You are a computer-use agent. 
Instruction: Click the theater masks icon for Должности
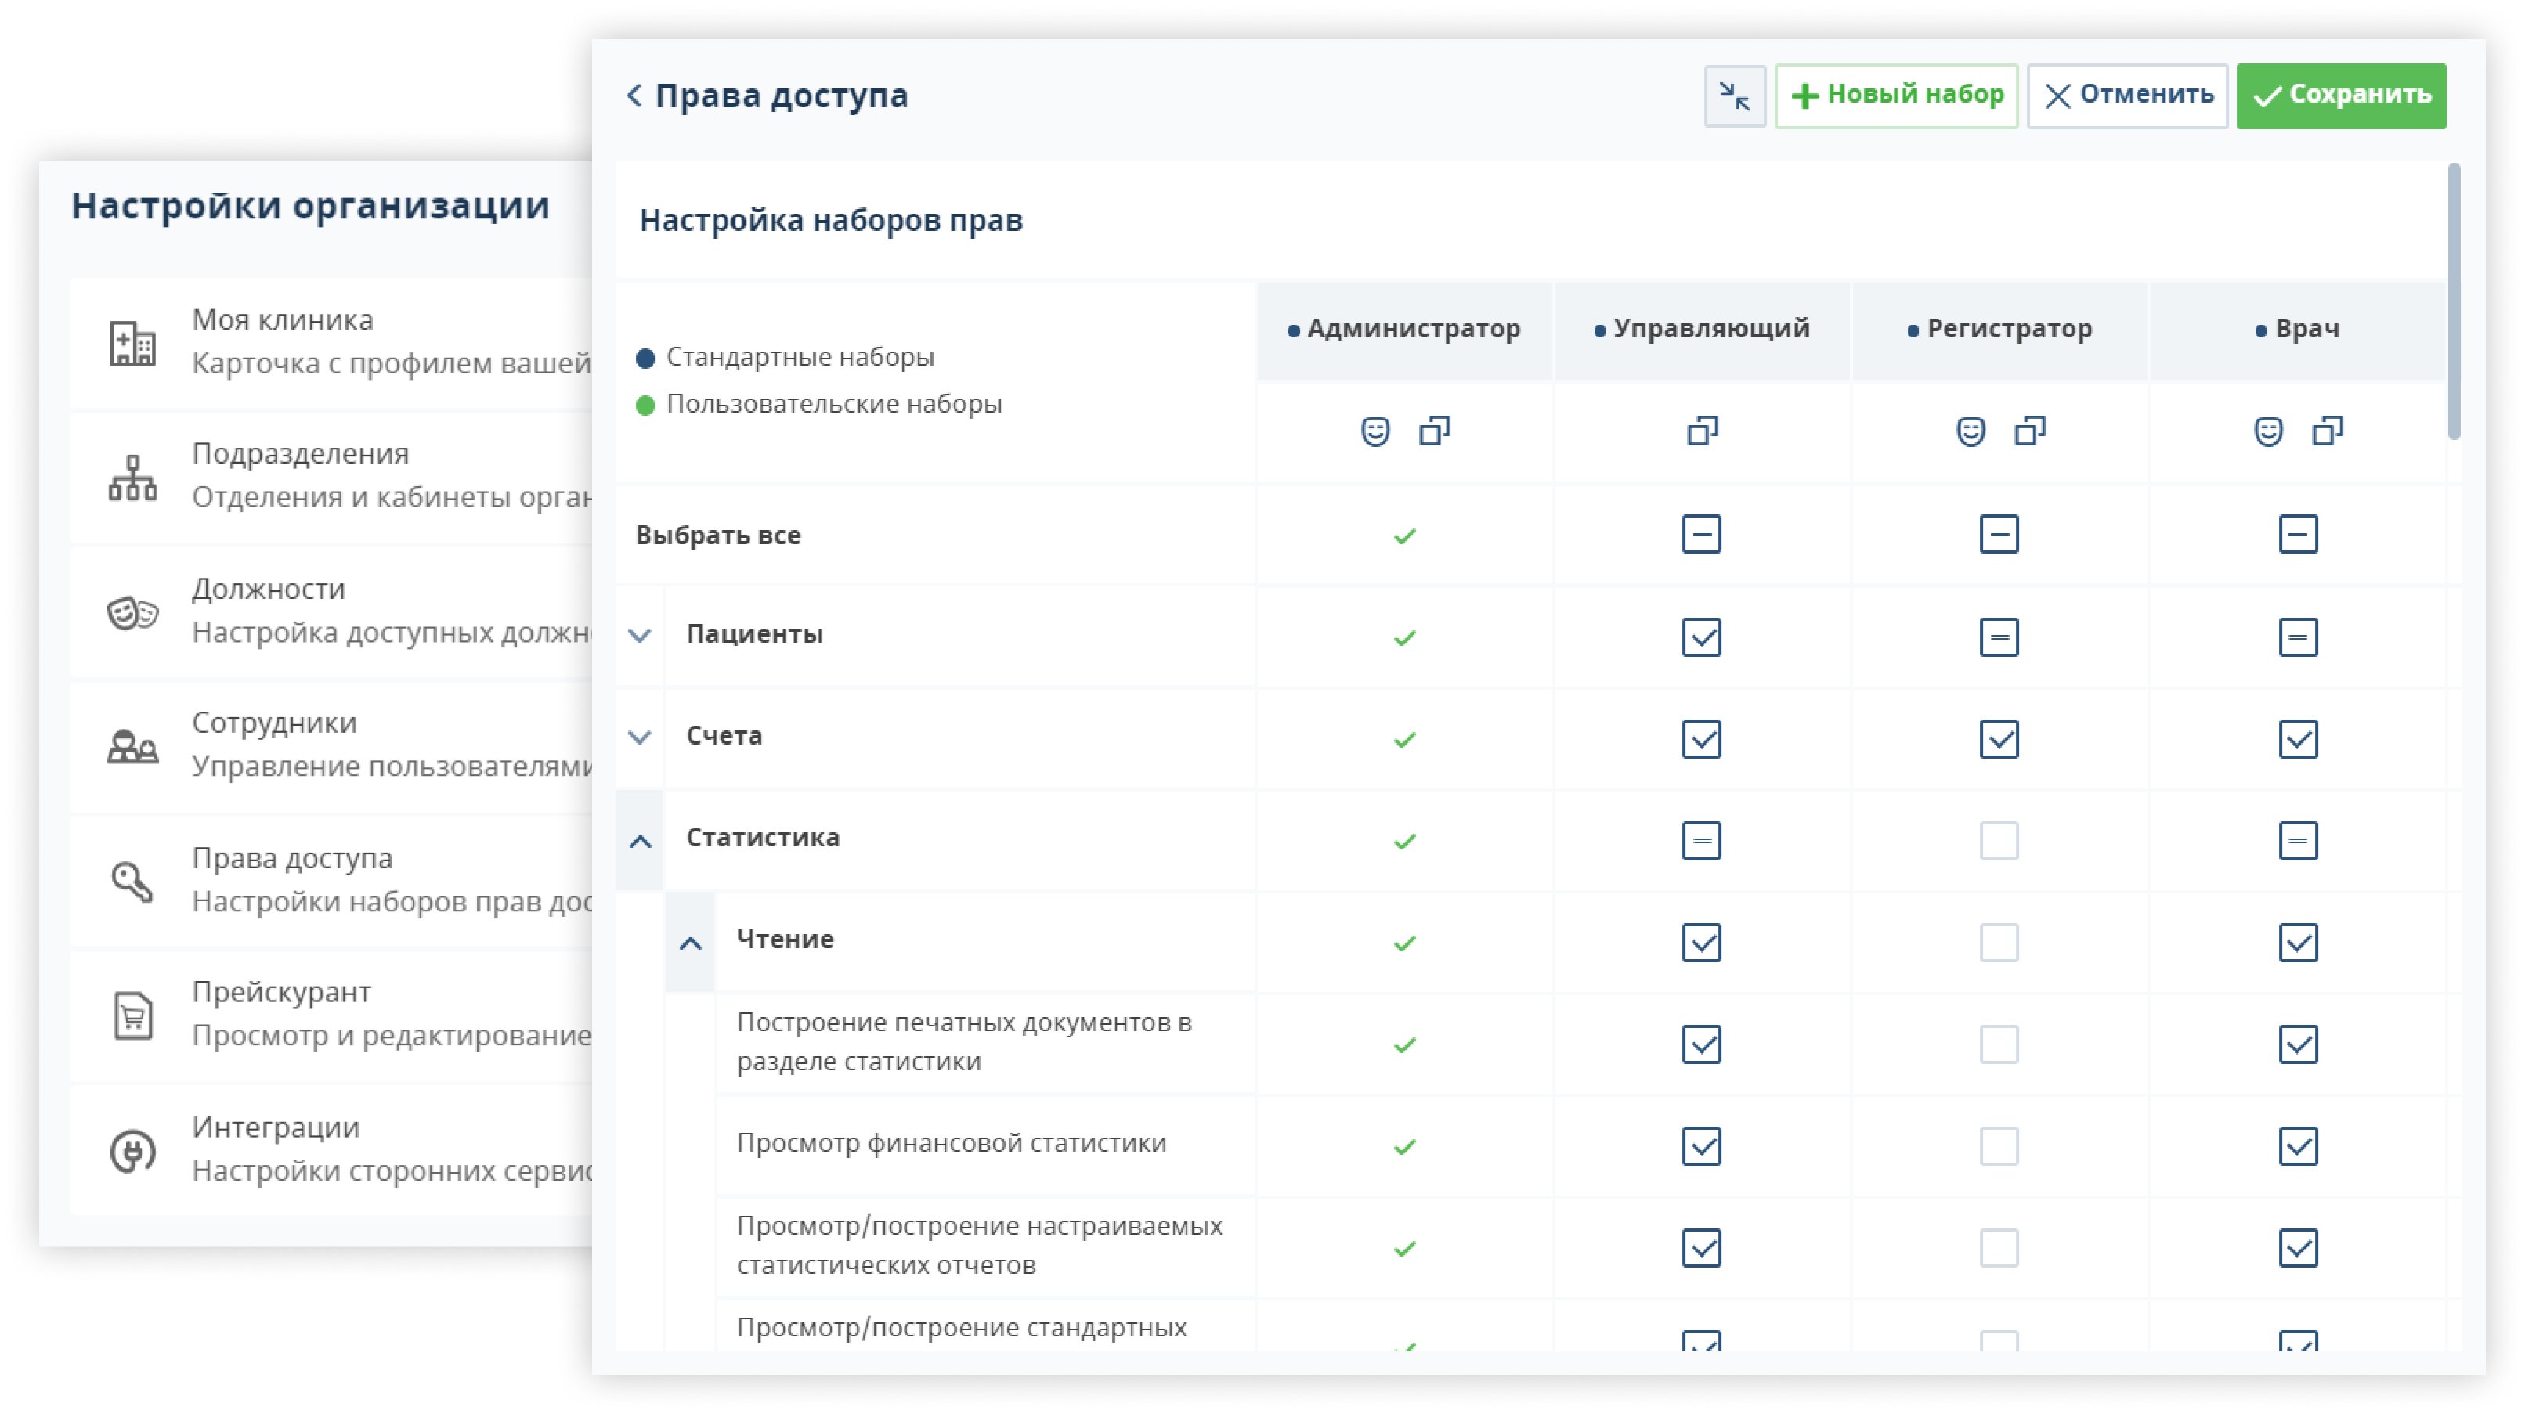click(x=132, y=612)
